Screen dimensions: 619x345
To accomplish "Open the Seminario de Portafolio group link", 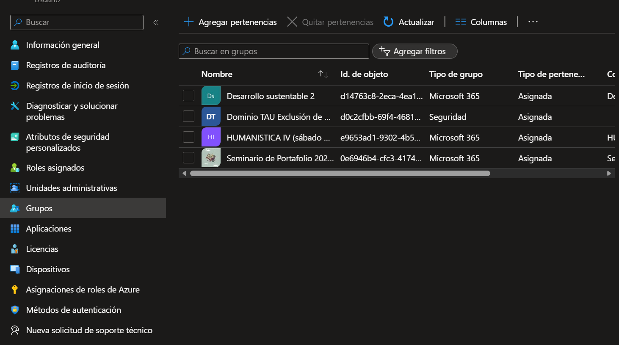I will (280, 158).
